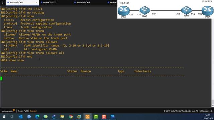This screenshot has width=214, height=120.
Task: Click the 10.0.0.1/24 address label
Action: click(124, 3)
